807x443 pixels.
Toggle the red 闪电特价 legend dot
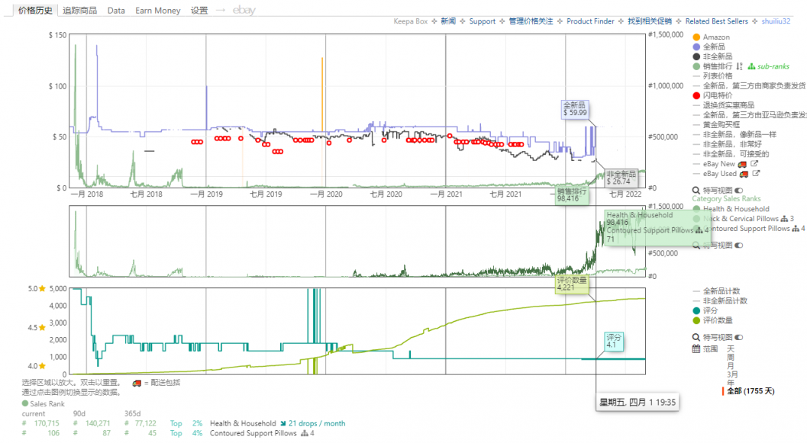[x=696, y=95]
